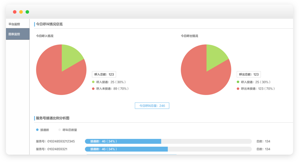The width and height of the screenshot is (299, 162).
Task: Click green slice of 今日呼入情况 pie chart
Action: tap(70, 56)
